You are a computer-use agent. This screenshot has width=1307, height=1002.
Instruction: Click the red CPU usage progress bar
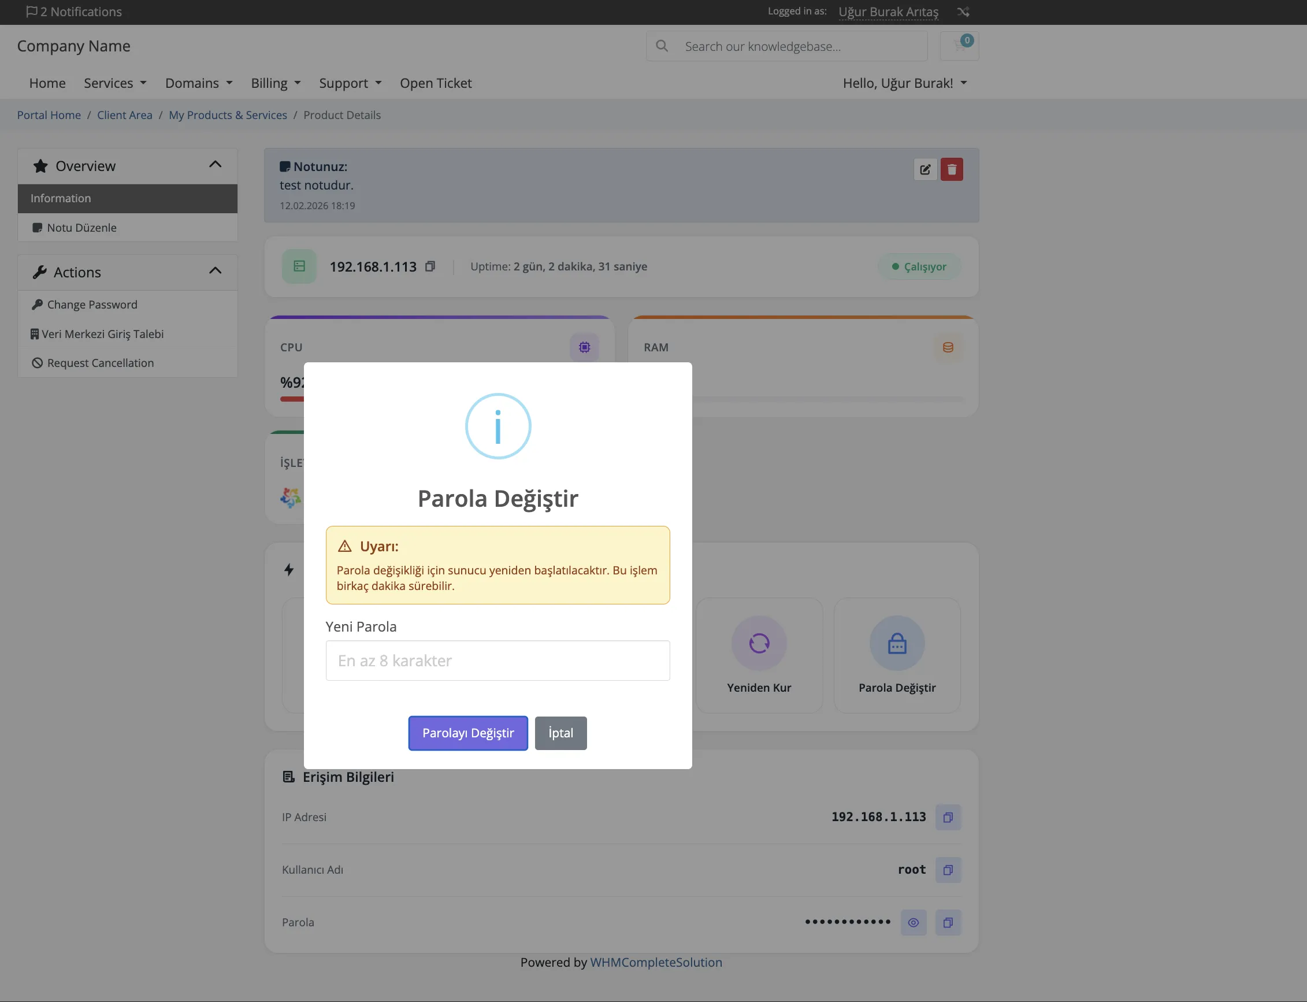(x=292, y=399)
